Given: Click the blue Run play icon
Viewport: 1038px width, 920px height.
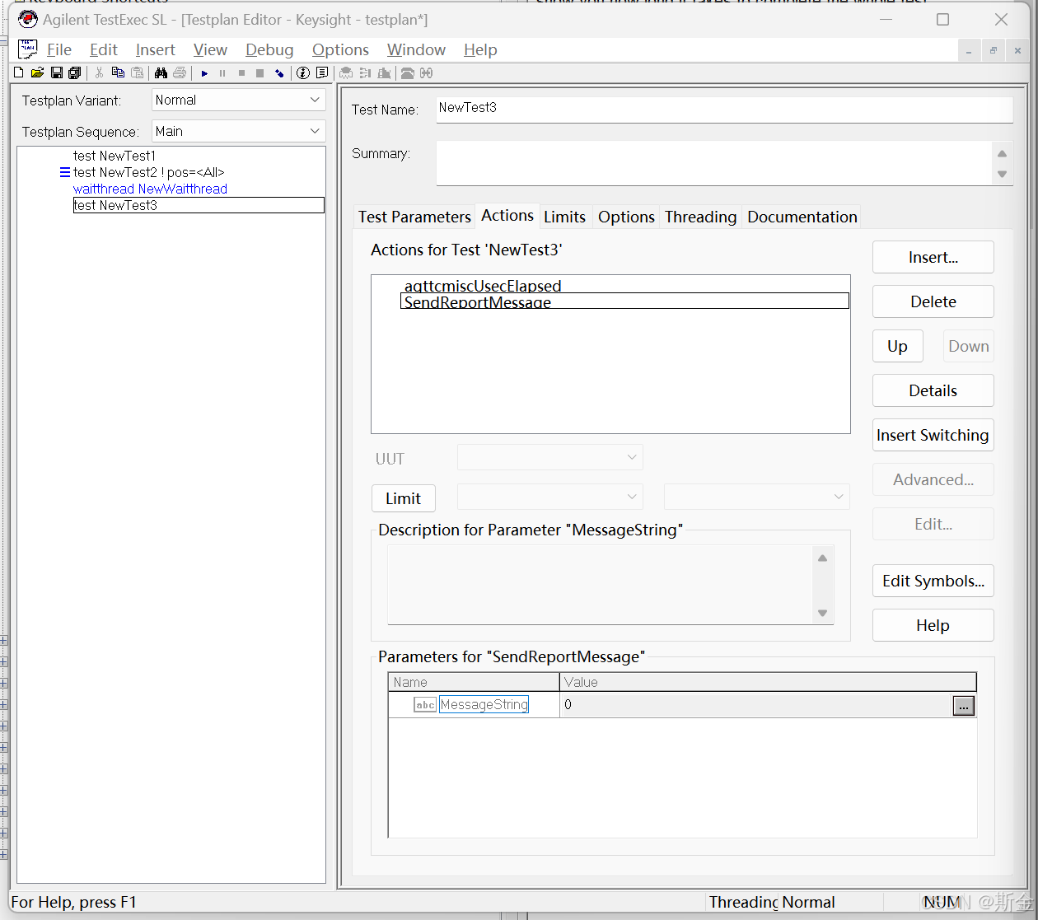Looking at the screenshot, I should (204, 73).
